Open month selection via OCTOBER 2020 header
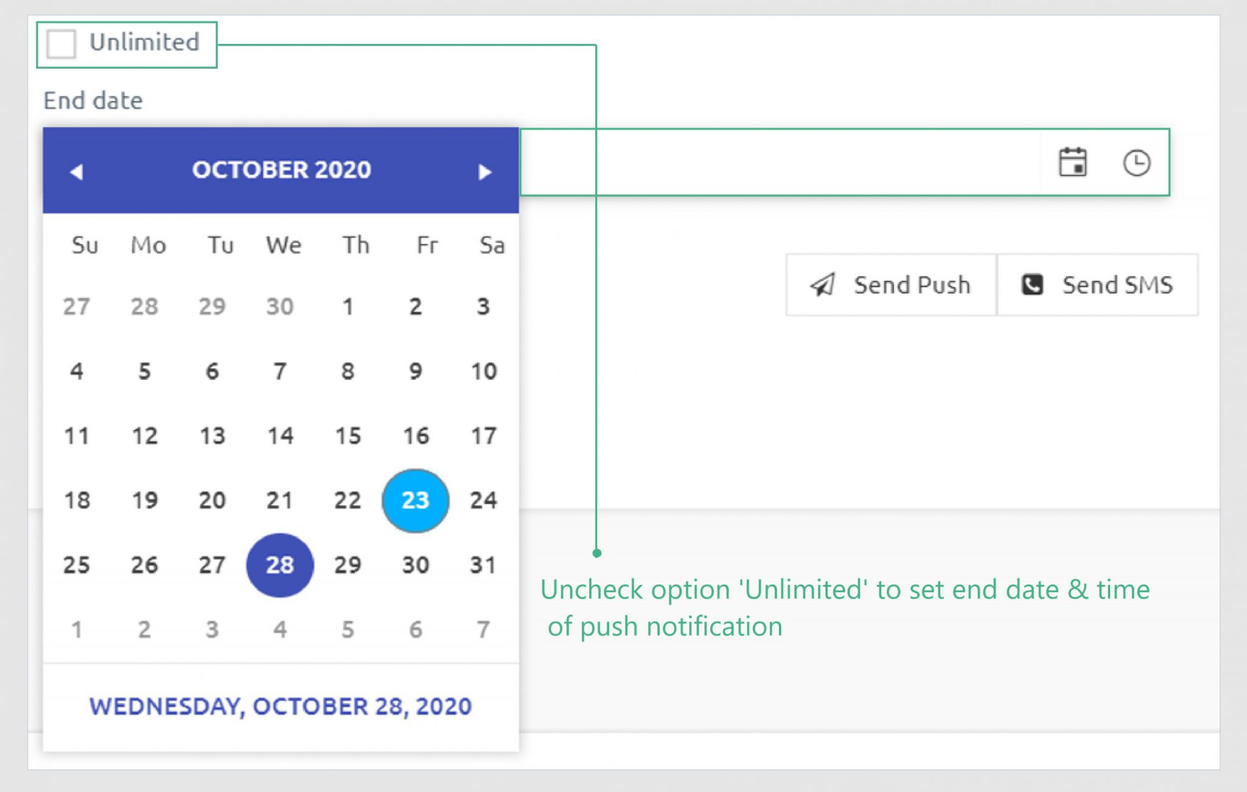The width and height of the screenshot is (1247, 792). (x=281, y=171)
